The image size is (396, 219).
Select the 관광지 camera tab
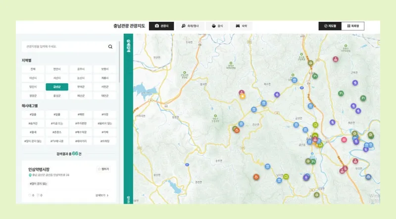click(161, 26)
